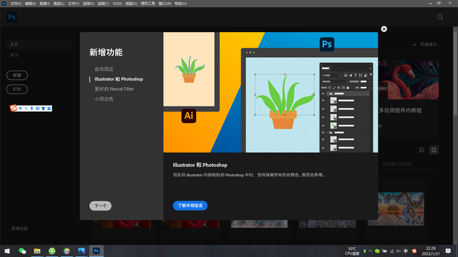This screenshot has width=458, height=257.
Task: Open the colorful round browser taskbar icon
Action: point(67,251)
